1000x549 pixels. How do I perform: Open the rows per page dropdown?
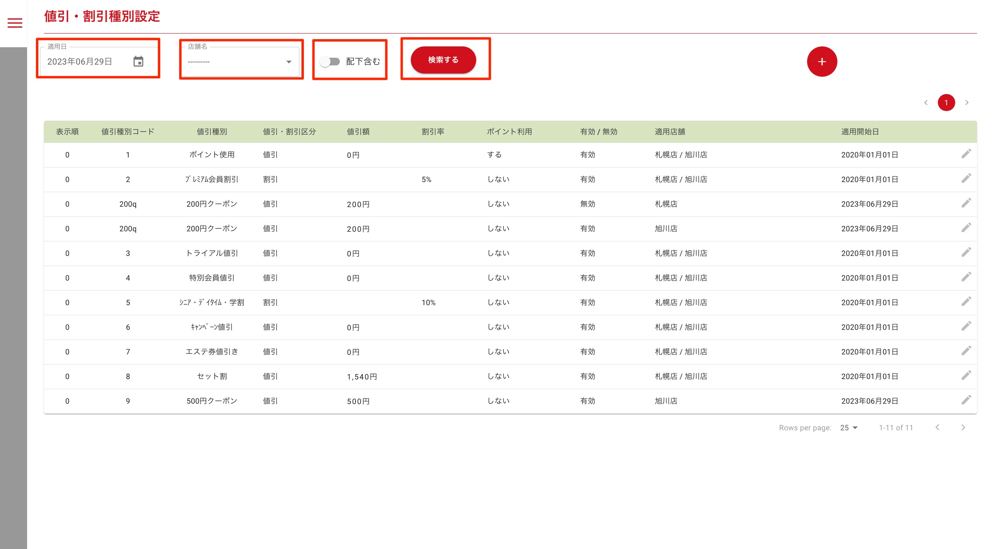tap(849, 427)
